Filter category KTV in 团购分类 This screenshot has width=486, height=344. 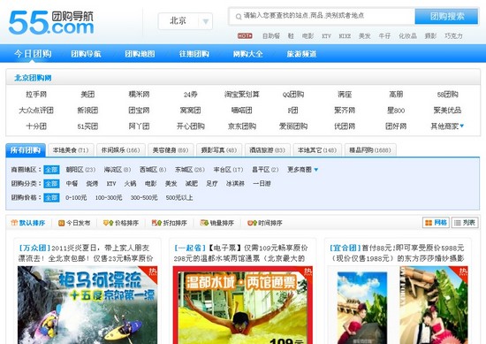coord(111,184)
